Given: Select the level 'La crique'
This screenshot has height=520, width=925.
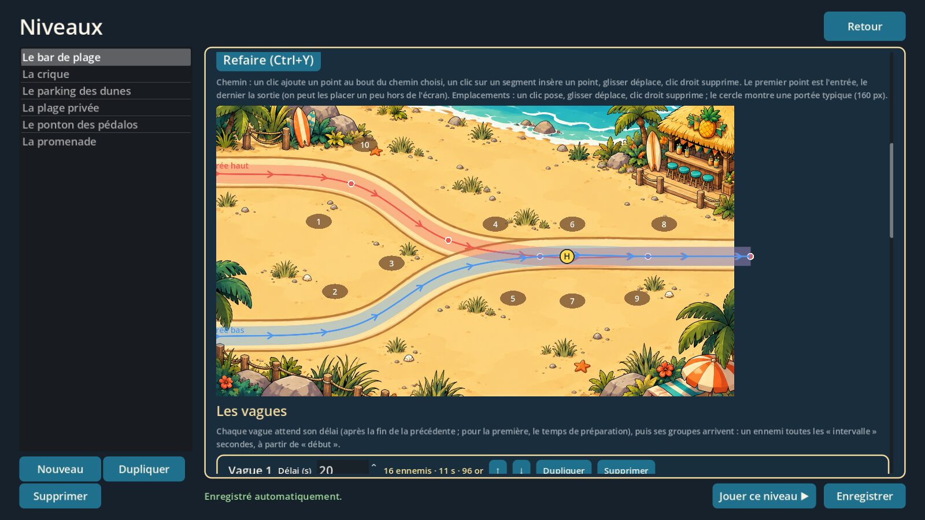Looking at the screenshot, I should point(106,74).
